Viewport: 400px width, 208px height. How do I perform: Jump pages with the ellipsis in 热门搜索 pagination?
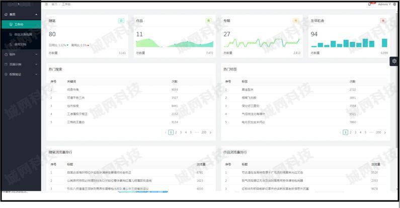pos(197,132)
